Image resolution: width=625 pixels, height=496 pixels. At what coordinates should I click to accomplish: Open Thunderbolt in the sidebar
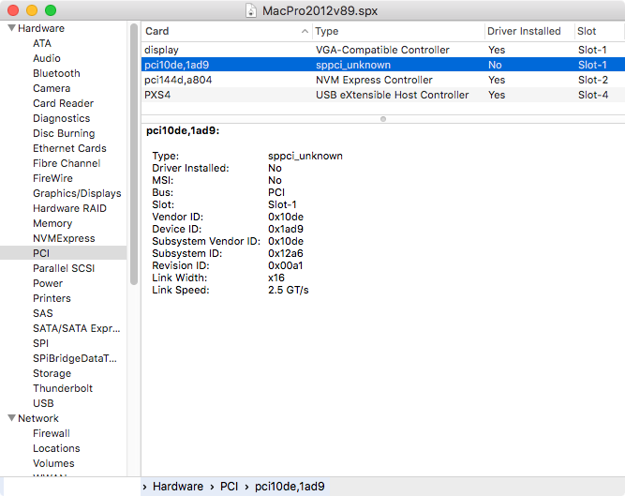point(63,388)
